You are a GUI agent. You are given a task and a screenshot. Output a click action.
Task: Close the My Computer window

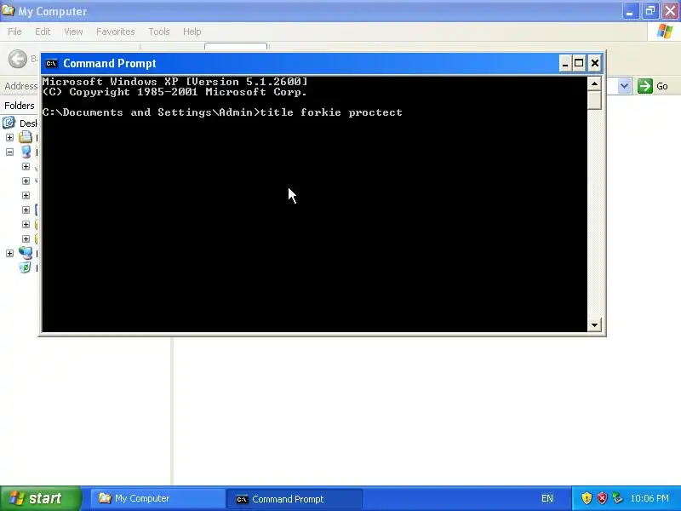click(x=670, y=11)
